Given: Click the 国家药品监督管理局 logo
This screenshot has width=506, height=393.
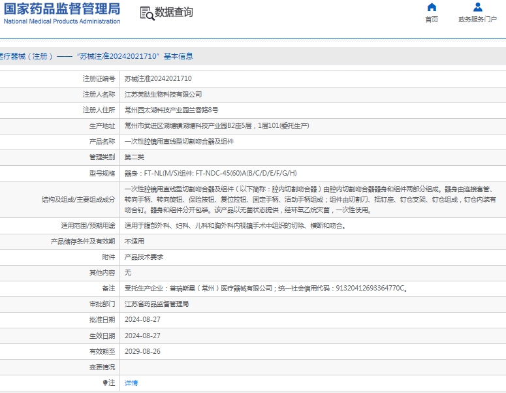Looking at the screenshot, I should (x=62, y=8).
